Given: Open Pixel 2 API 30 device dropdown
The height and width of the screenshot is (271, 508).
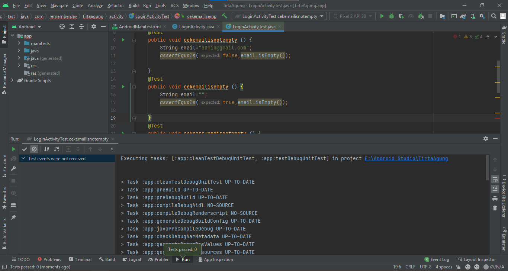Looking at the screenshot, I should (352, 16).
